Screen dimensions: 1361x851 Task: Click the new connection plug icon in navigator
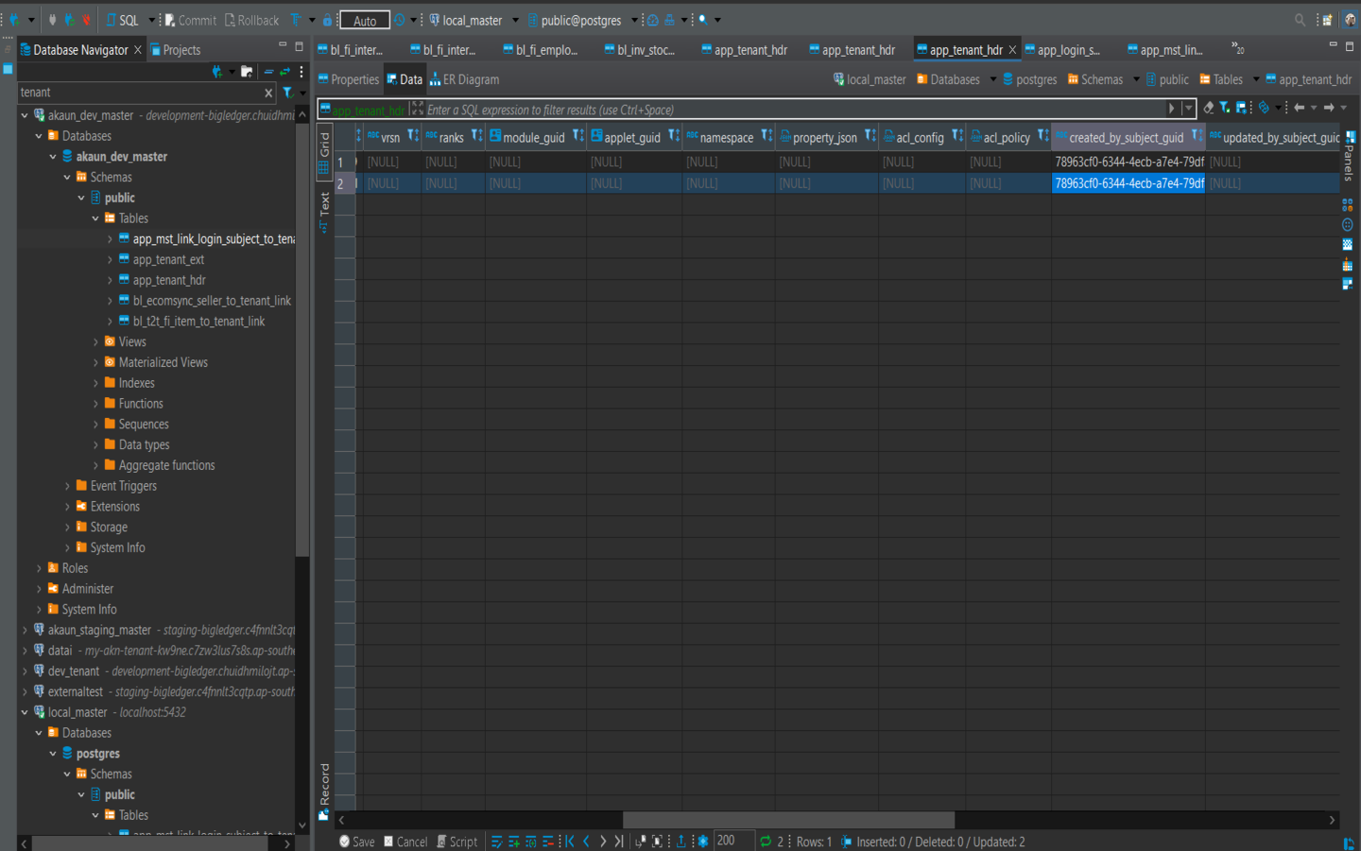coord(217,72)
